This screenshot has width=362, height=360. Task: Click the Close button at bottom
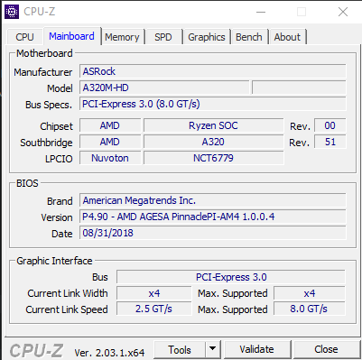tap(326, 349)
